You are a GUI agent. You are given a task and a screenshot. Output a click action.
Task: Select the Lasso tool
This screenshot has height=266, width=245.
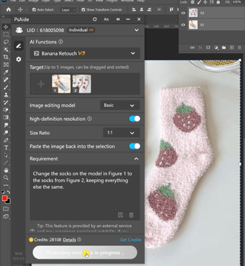(x=6, y=42)
